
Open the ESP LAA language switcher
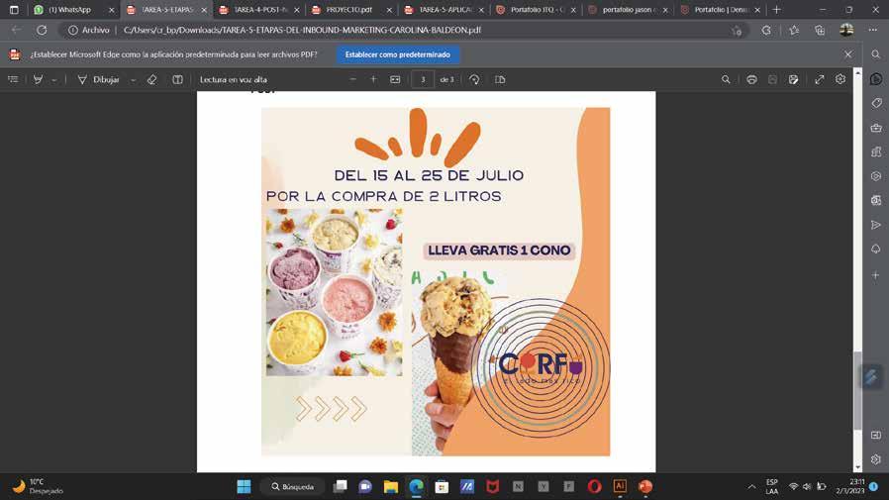point(771,486)
